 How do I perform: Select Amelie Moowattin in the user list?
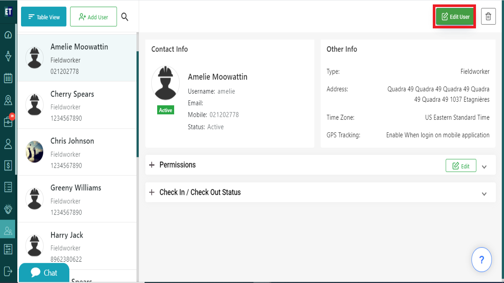pos(77,58)
